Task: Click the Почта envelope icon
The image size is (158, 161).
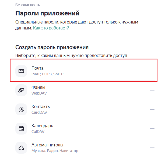Action: (x=21, y=71)
